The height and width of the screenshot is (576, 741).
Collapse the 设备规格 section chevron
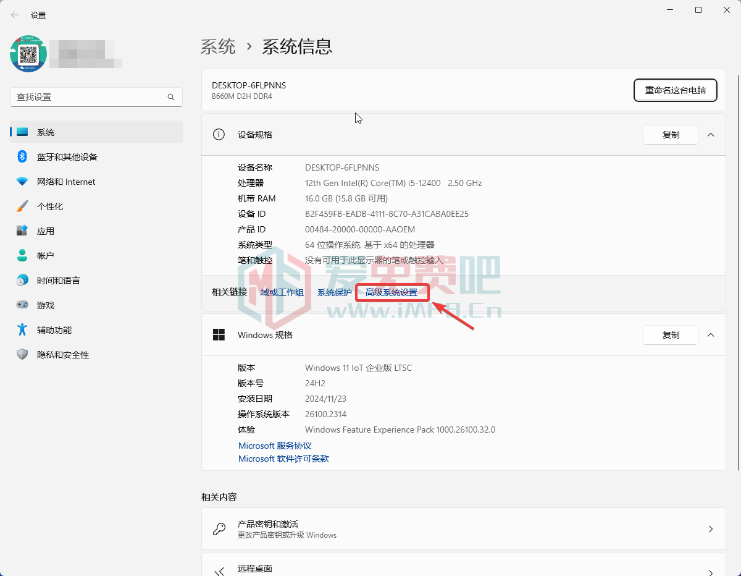pyautogui.click(x=711, y=135)
